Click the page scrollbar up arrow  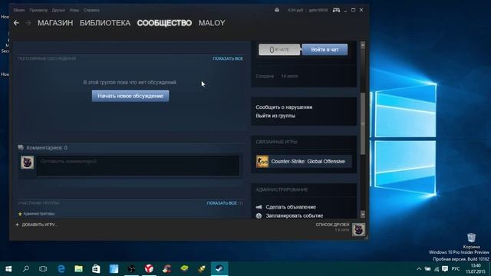click(363, 45)
